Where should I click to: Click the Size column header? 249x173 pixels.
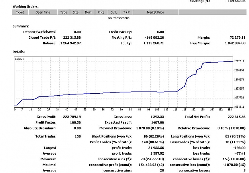(76, 12)
